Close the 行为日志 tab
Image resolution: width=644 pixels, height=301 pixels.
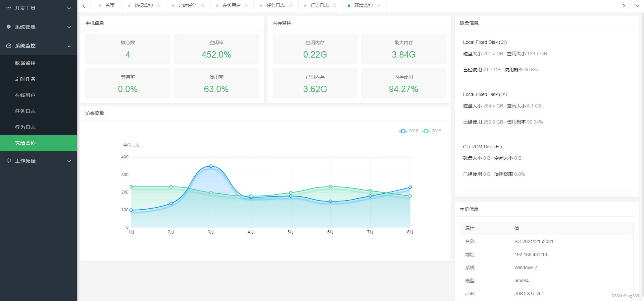point(334,6)
